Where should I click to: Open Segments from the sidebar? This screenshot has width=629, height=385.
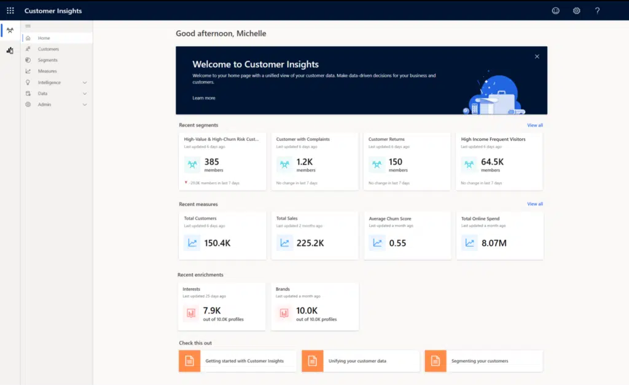47,60
